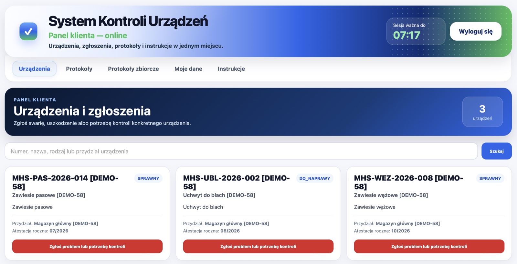Click the System Kontroli Urządzeń heading
Screen dimensions: 517x264
coord(128,21)
